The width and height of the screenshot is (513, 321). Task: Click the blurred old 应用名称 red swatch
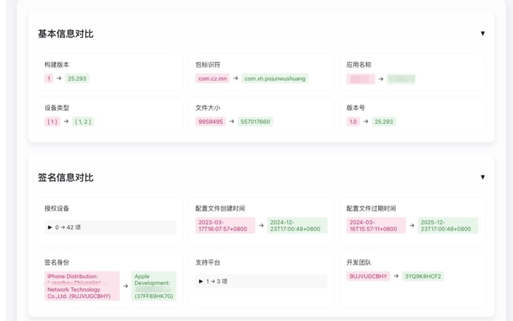click(361, 79)
